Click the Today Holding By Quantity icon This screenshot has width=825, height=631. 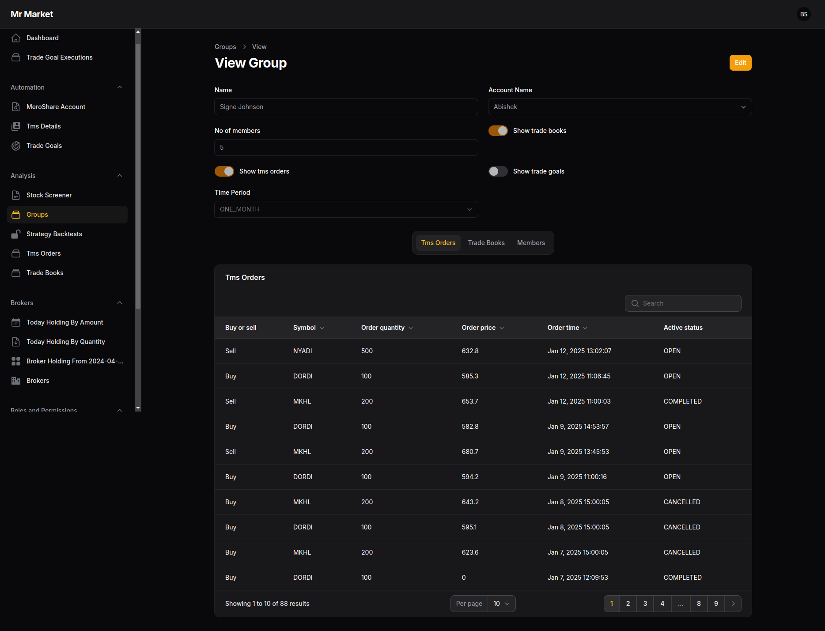click(x=16, y=342)
